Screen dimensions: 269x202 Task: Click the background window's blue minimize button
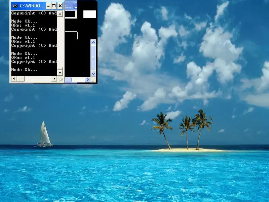pyautogui.click(x=75, y=6)
